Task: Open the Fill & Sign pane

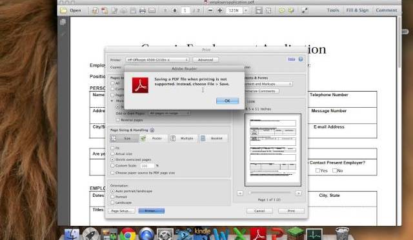Action: pyautogui.click(x=357, y=10)
